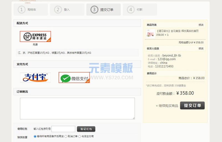The image size is (222, 142).
Task: Choose the WeChat Pay 微信支付 option
Action: tap(74, 77)
